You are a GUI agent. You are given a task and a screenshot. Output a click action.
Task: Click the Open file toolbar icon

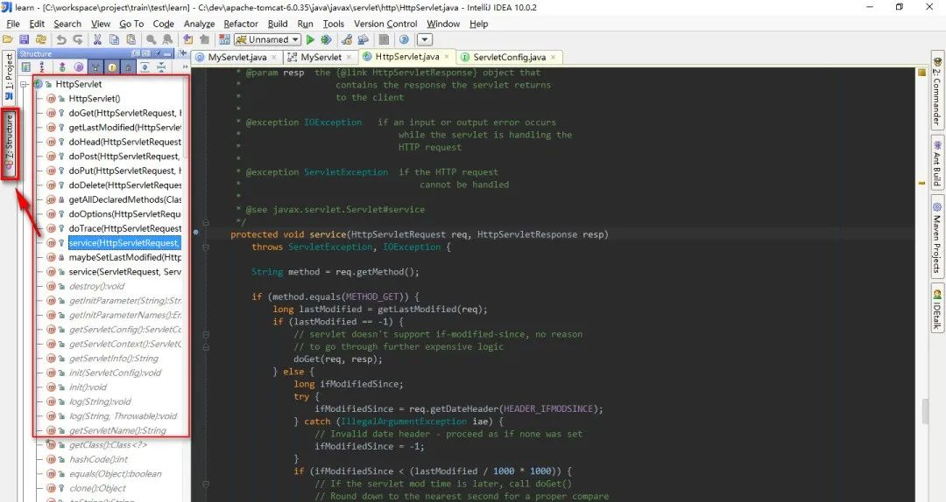point(8,39)
